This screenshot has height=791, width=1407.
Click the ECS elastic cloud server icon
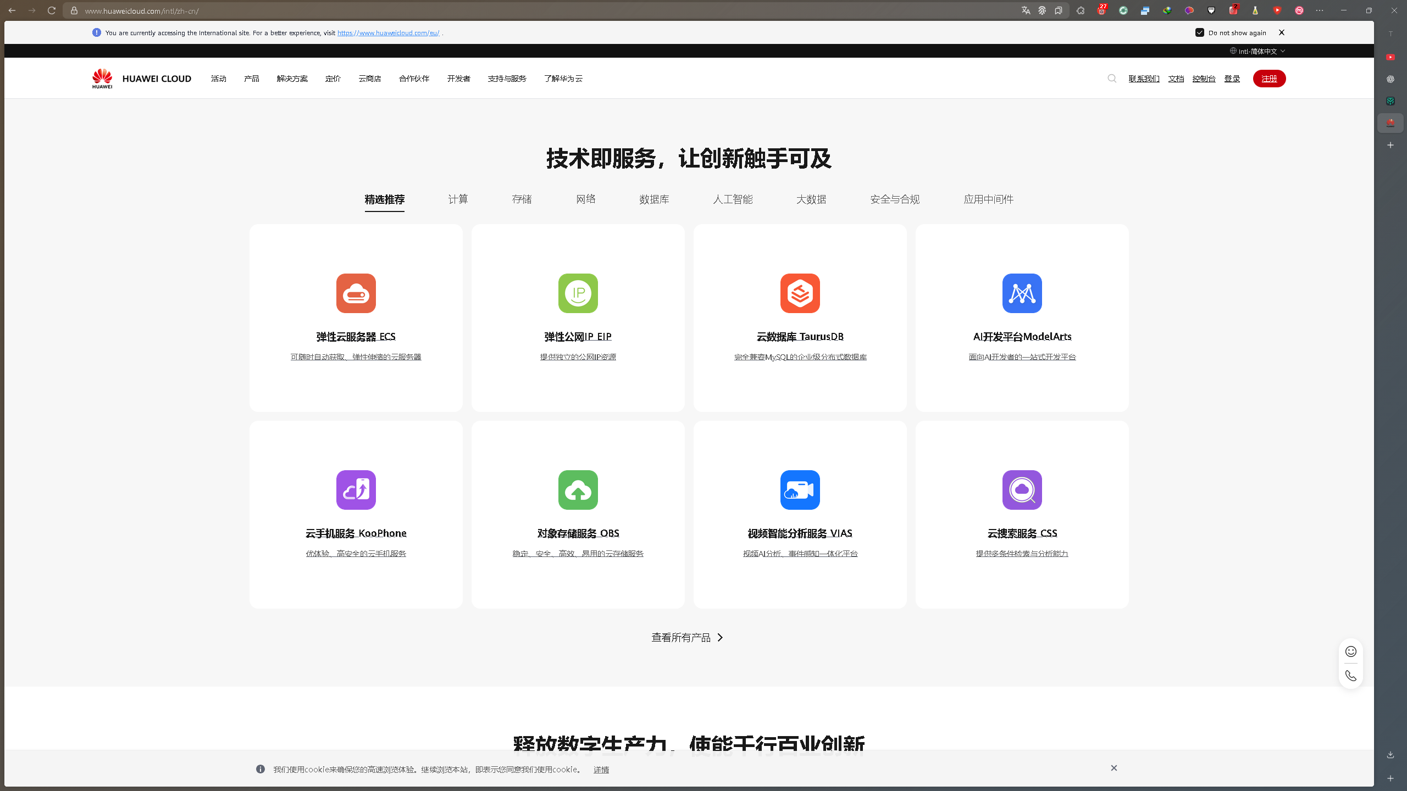[356, 293]
